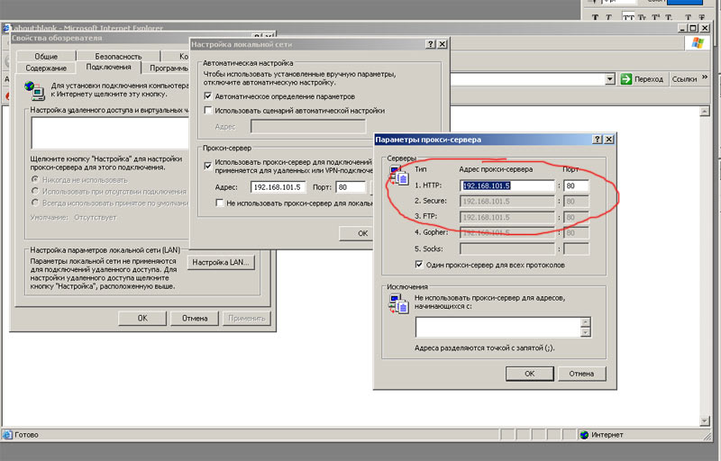The image size is (721, 461).
Task: Click the green Переход go arrow
Action: click(625, 79)
